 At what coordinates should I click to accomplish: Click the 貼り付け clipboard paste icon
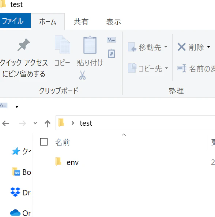(x=90, y=45)
